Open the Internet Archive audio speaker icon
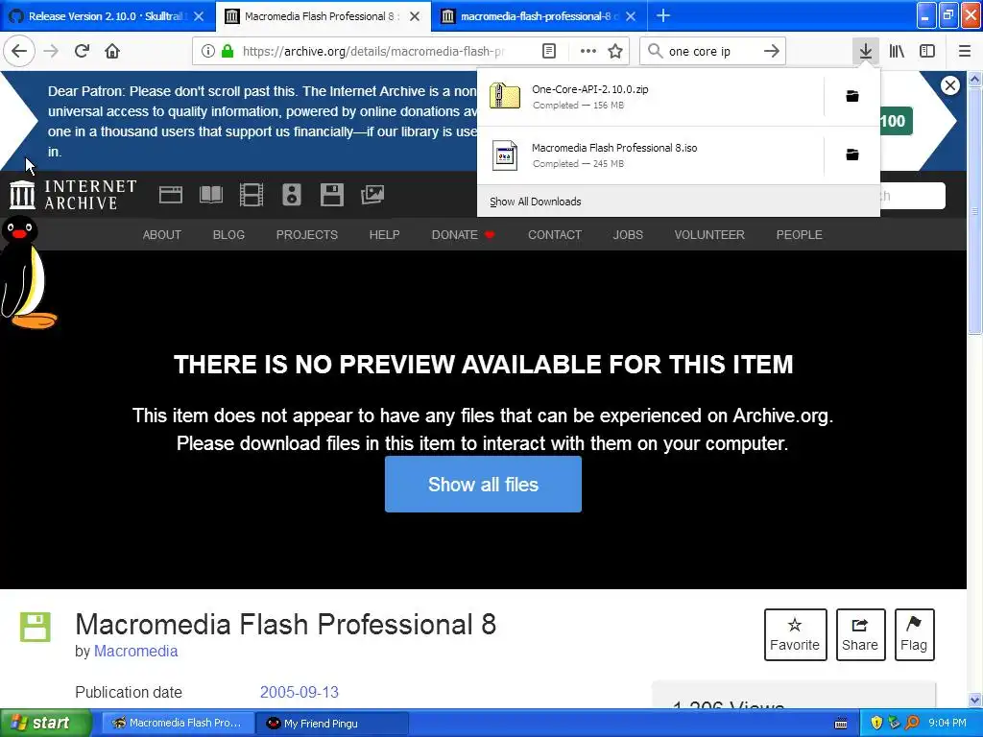 [x=292, y=195]
